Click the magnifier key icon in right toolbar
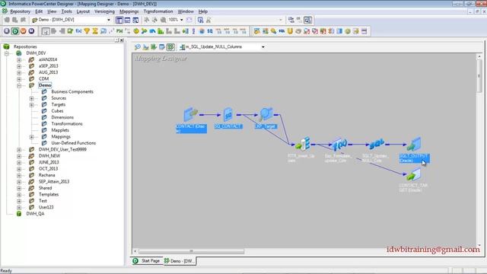487x274 pixels. [x=273, y=31]
